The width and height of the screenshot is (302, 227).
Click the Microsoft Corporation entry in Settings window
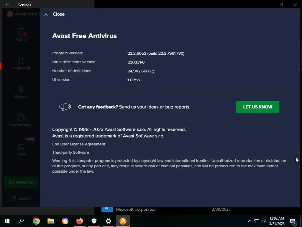[x=136, y=210]
